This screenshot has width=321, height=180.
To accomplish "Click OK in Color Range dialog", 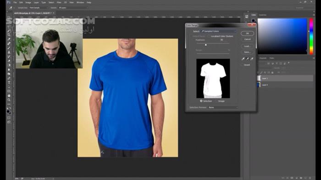I will (247, 33).
